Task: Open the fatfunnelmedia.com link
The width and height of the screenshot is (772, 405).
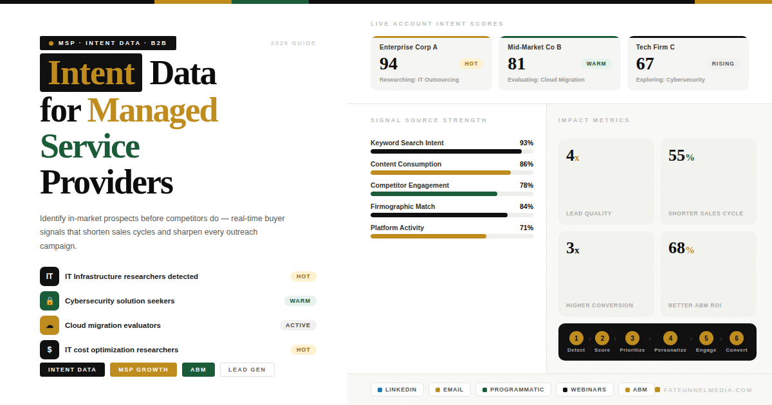Action: [x=707, y=390]
